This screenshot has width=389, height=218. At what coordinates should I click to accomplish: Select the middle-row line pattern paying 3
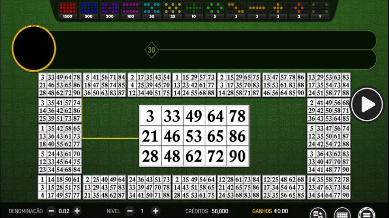pos(257,11)
